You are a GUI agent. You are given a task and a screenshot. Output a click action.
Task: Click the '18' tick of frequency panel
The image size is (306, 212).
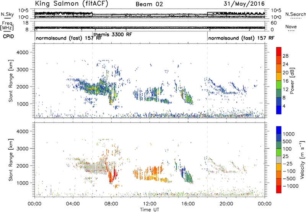[26, 23]
